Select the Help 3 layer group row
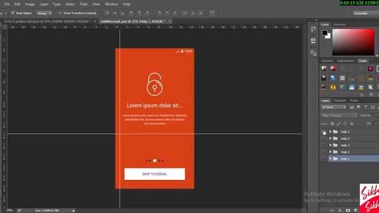 354,145
